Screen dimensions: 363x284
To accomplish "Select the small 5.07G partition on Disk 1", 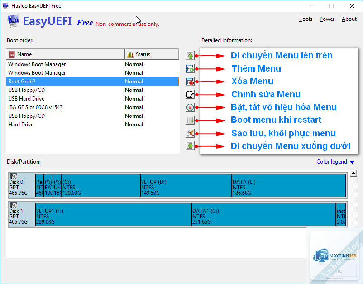I will 341,215.
